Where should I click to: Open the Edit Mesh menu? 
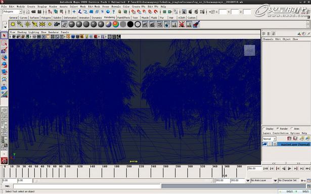tap(94, 7)
